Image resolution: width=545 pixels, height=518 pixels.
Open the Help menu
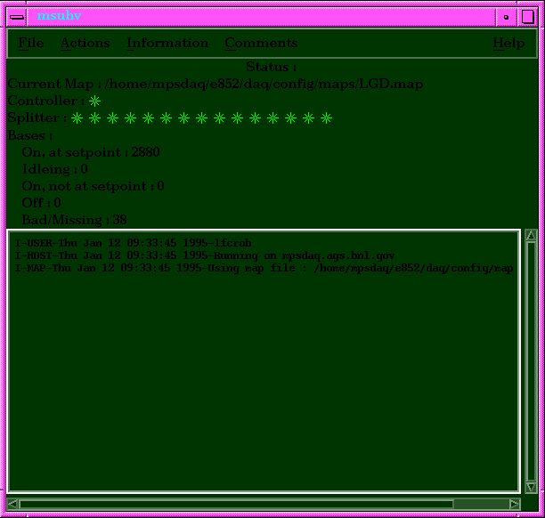508,43
